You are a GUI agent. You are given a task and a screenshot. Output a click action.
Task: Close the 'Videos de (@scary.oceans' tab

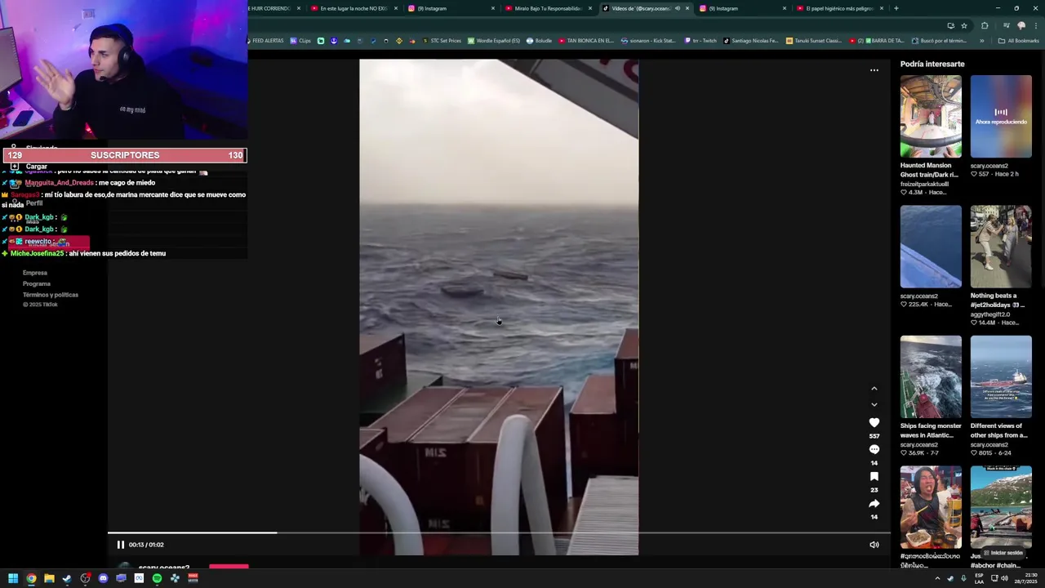click(x=687, y=8)
